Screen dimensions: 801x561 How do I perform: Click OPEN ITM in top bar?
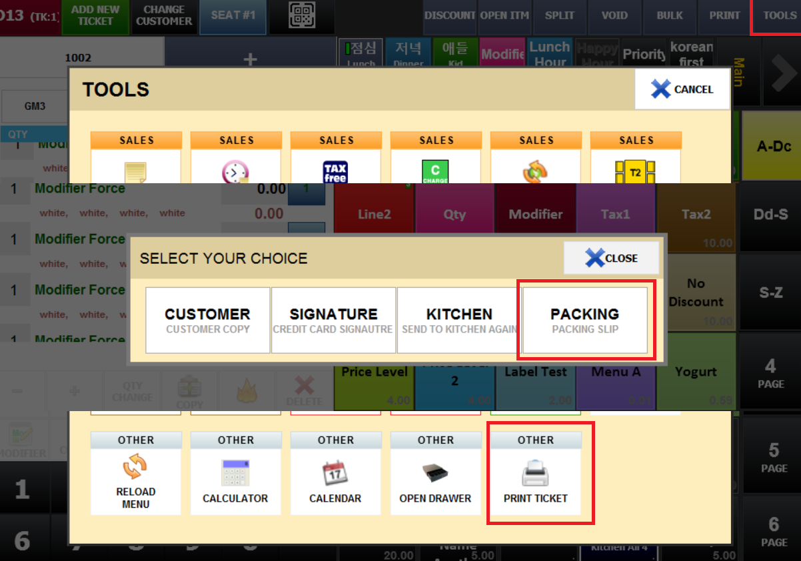coord(504,17)
